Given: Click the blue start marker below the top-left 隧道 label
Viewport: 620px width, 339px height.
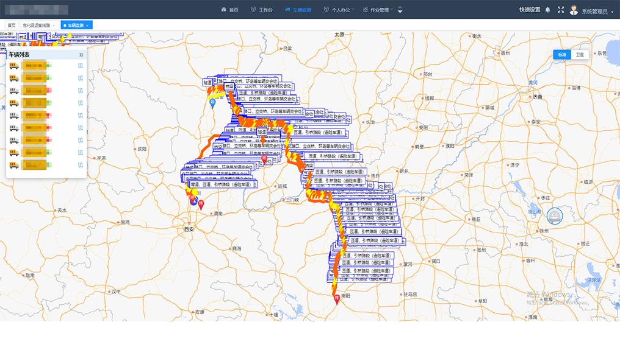Looking at the screenshot, I should point(212,103).
